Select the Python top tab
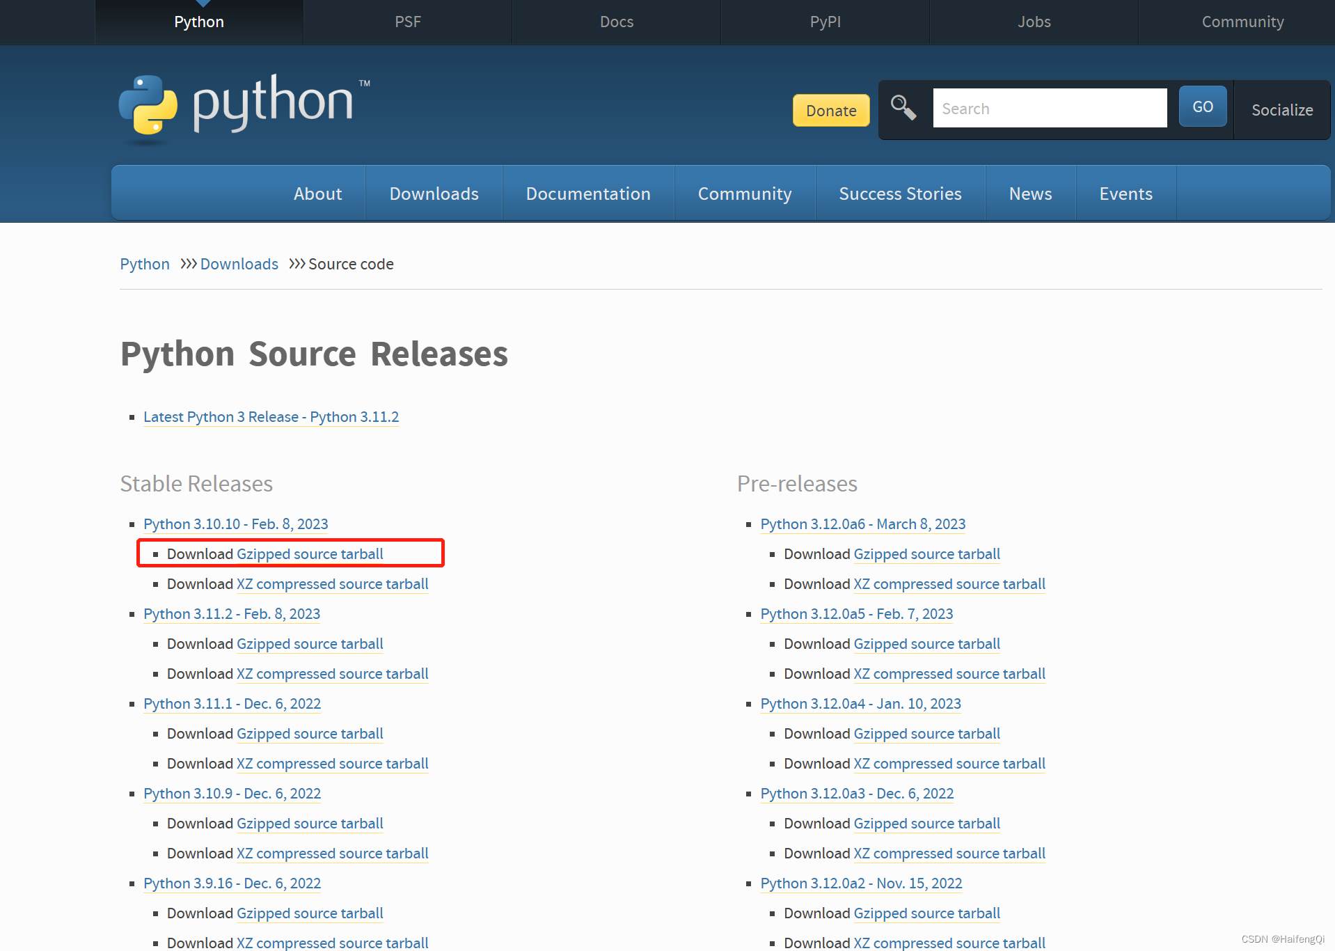1335x951 pixels. tap(199, 22)
